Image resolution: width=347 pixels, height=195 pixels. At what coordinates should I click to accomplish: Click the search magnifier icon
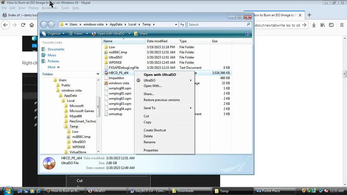pyautogui.click(x=248, y=24)
